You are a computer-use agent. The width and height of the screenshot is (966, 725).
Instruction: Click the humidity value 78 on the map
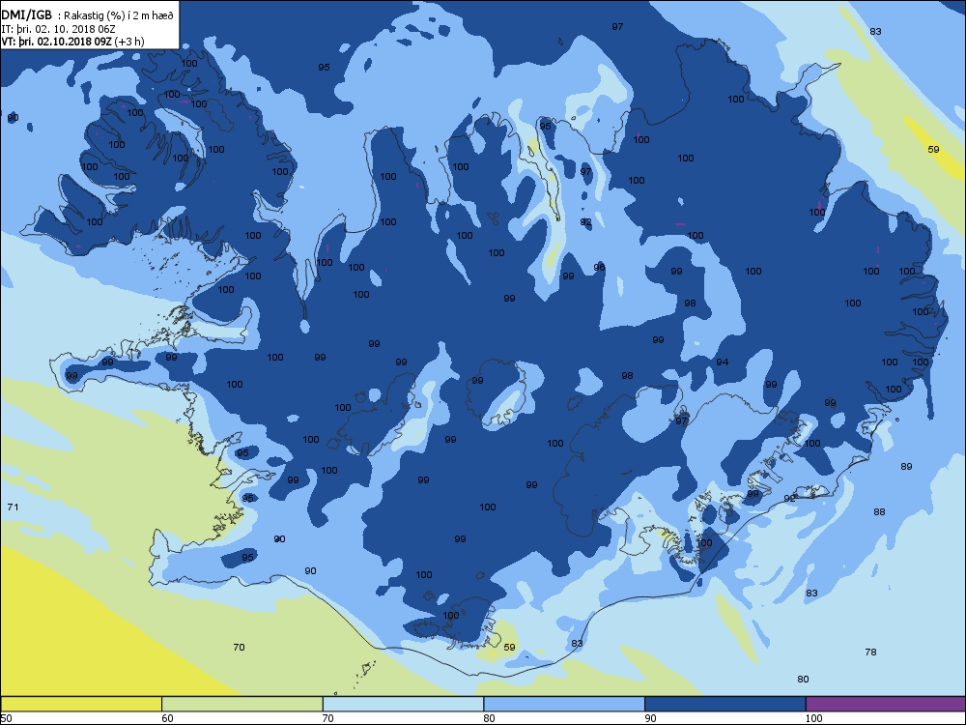(x=870, y=652)
